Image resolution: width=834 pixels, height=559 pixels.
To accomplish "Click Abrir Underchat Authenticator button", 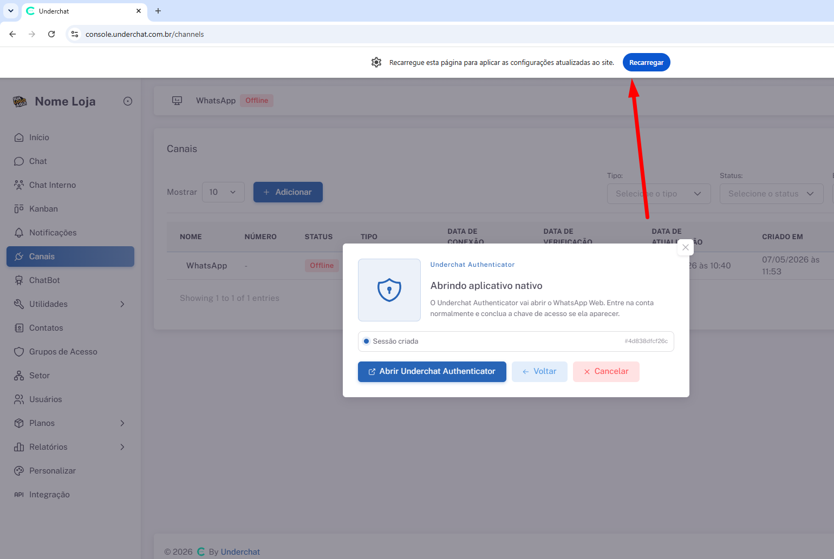I will [432, 372].
